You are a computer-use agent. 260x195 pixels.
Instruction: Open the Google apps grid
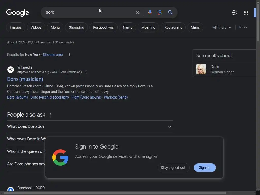click(x=246, y=13)
